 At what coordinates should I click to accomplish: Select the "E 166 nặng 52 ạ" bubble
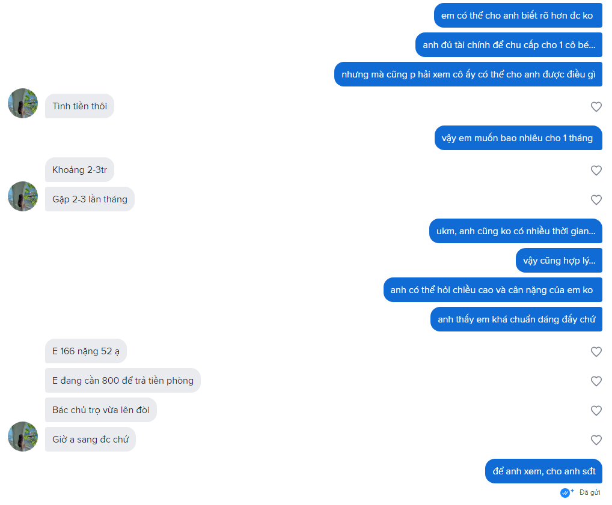(85, 351)
